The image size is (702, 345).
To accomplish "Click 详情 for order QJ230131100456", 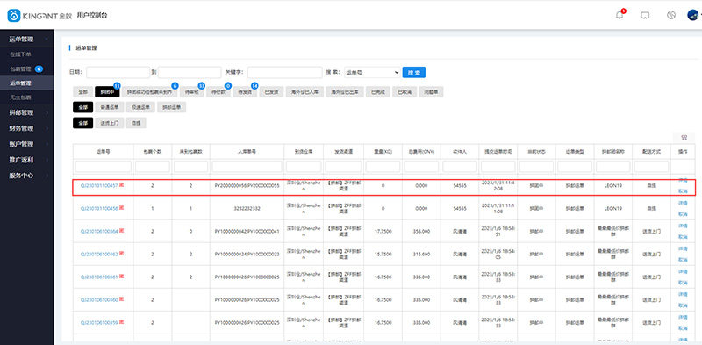I will point(683,203).
